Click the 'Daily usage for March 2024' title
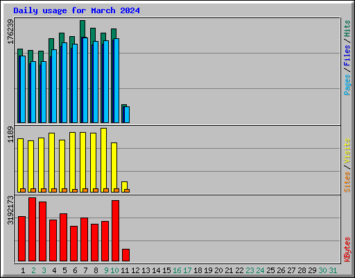Viewport: 355px width, 278px height. (76, 10)
